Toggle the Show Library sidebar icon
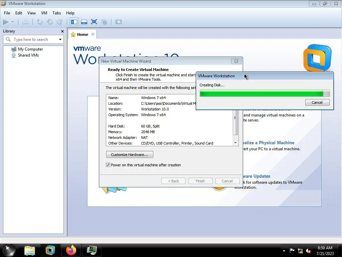342x257 pixels. [x=74, y=22]
